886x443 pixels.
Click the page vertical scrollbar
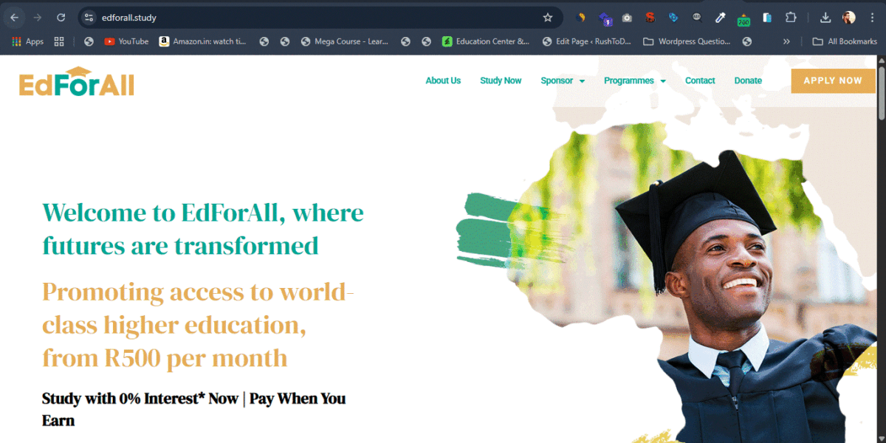click(881, 250)
